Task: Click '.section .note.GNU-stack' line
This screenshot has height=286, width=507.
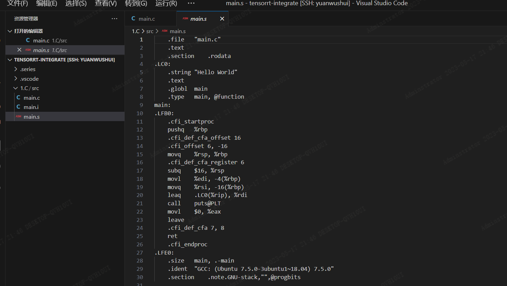Action: (x=234, y=277)
